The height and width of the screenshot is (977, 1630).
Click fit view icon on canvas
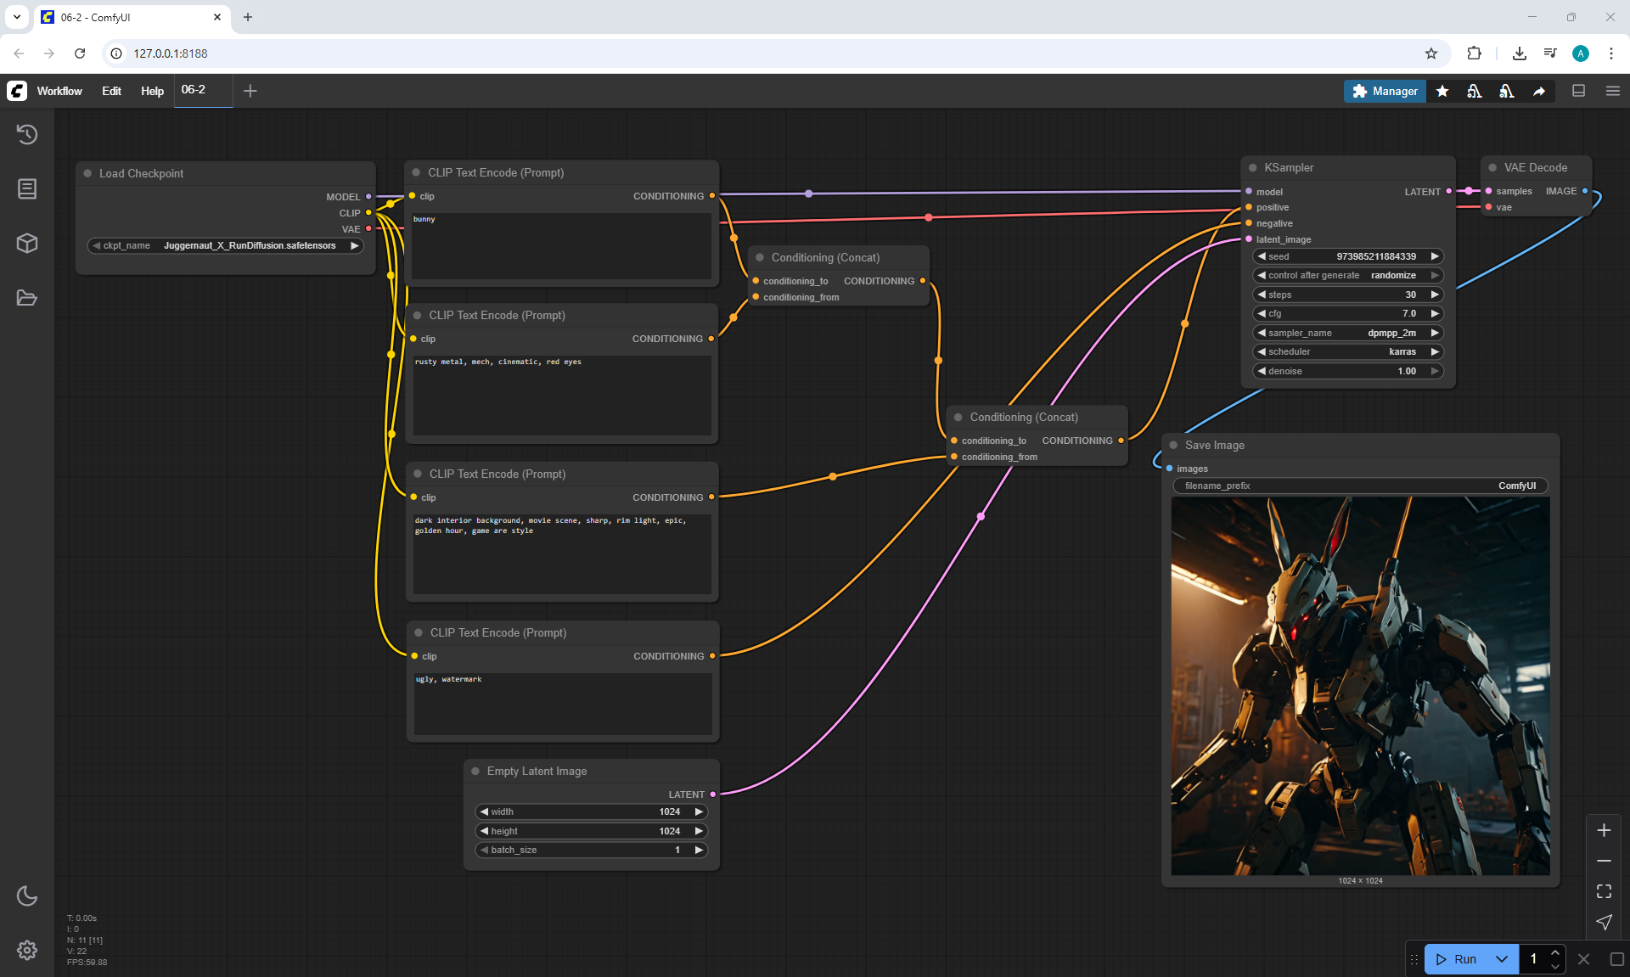[x=1604, y=891]
